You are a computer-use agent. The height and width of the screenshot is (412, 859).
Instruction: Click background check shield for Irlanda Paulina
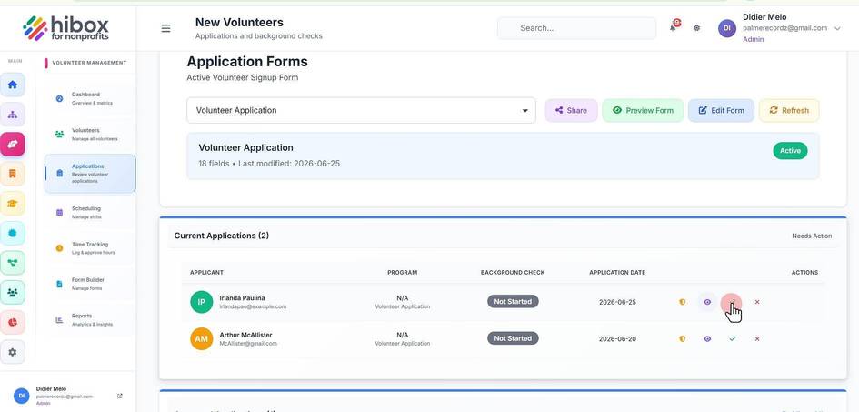pos(682,302)
